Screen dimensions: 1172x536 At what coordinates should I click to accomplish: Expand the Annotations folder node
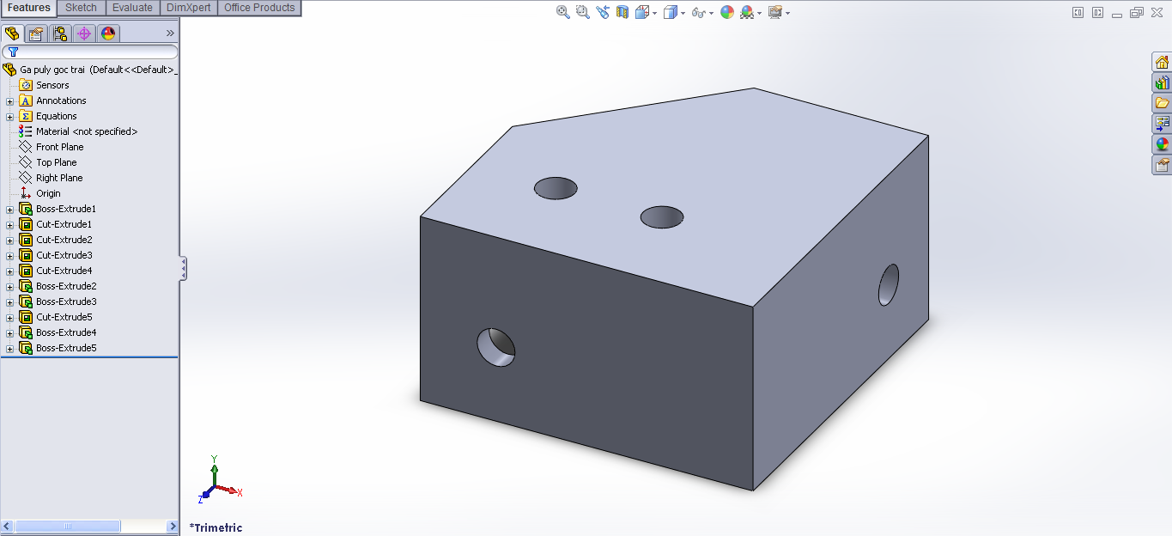(x=10, y=100)
